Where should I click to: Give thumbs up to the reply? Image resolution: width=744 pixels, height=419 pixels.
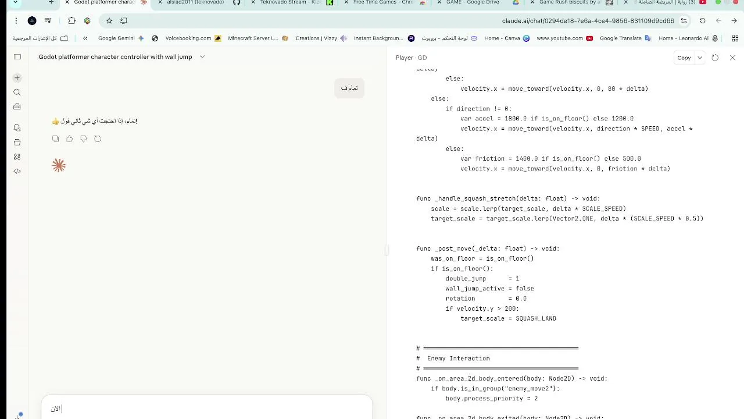click(x=69, y=139)
